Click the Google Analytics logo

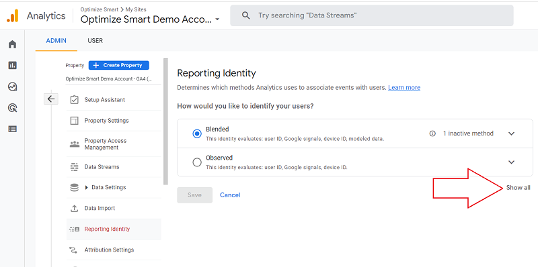click(13, 15)
